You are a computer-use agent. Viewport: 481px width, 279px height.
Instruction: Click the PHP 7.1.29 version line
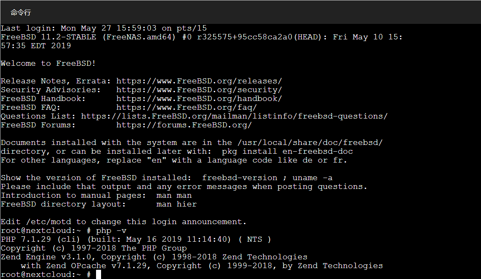tap(136, 240)
